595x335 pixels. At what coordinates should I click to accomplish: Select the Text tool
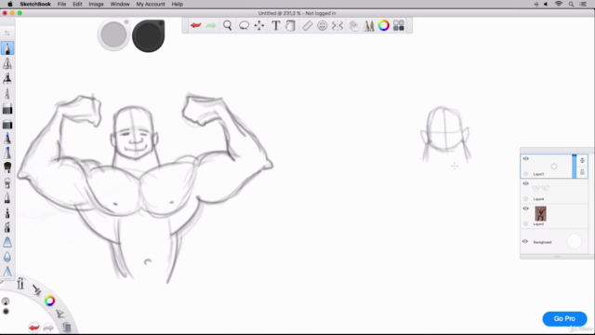coord(276,25)
